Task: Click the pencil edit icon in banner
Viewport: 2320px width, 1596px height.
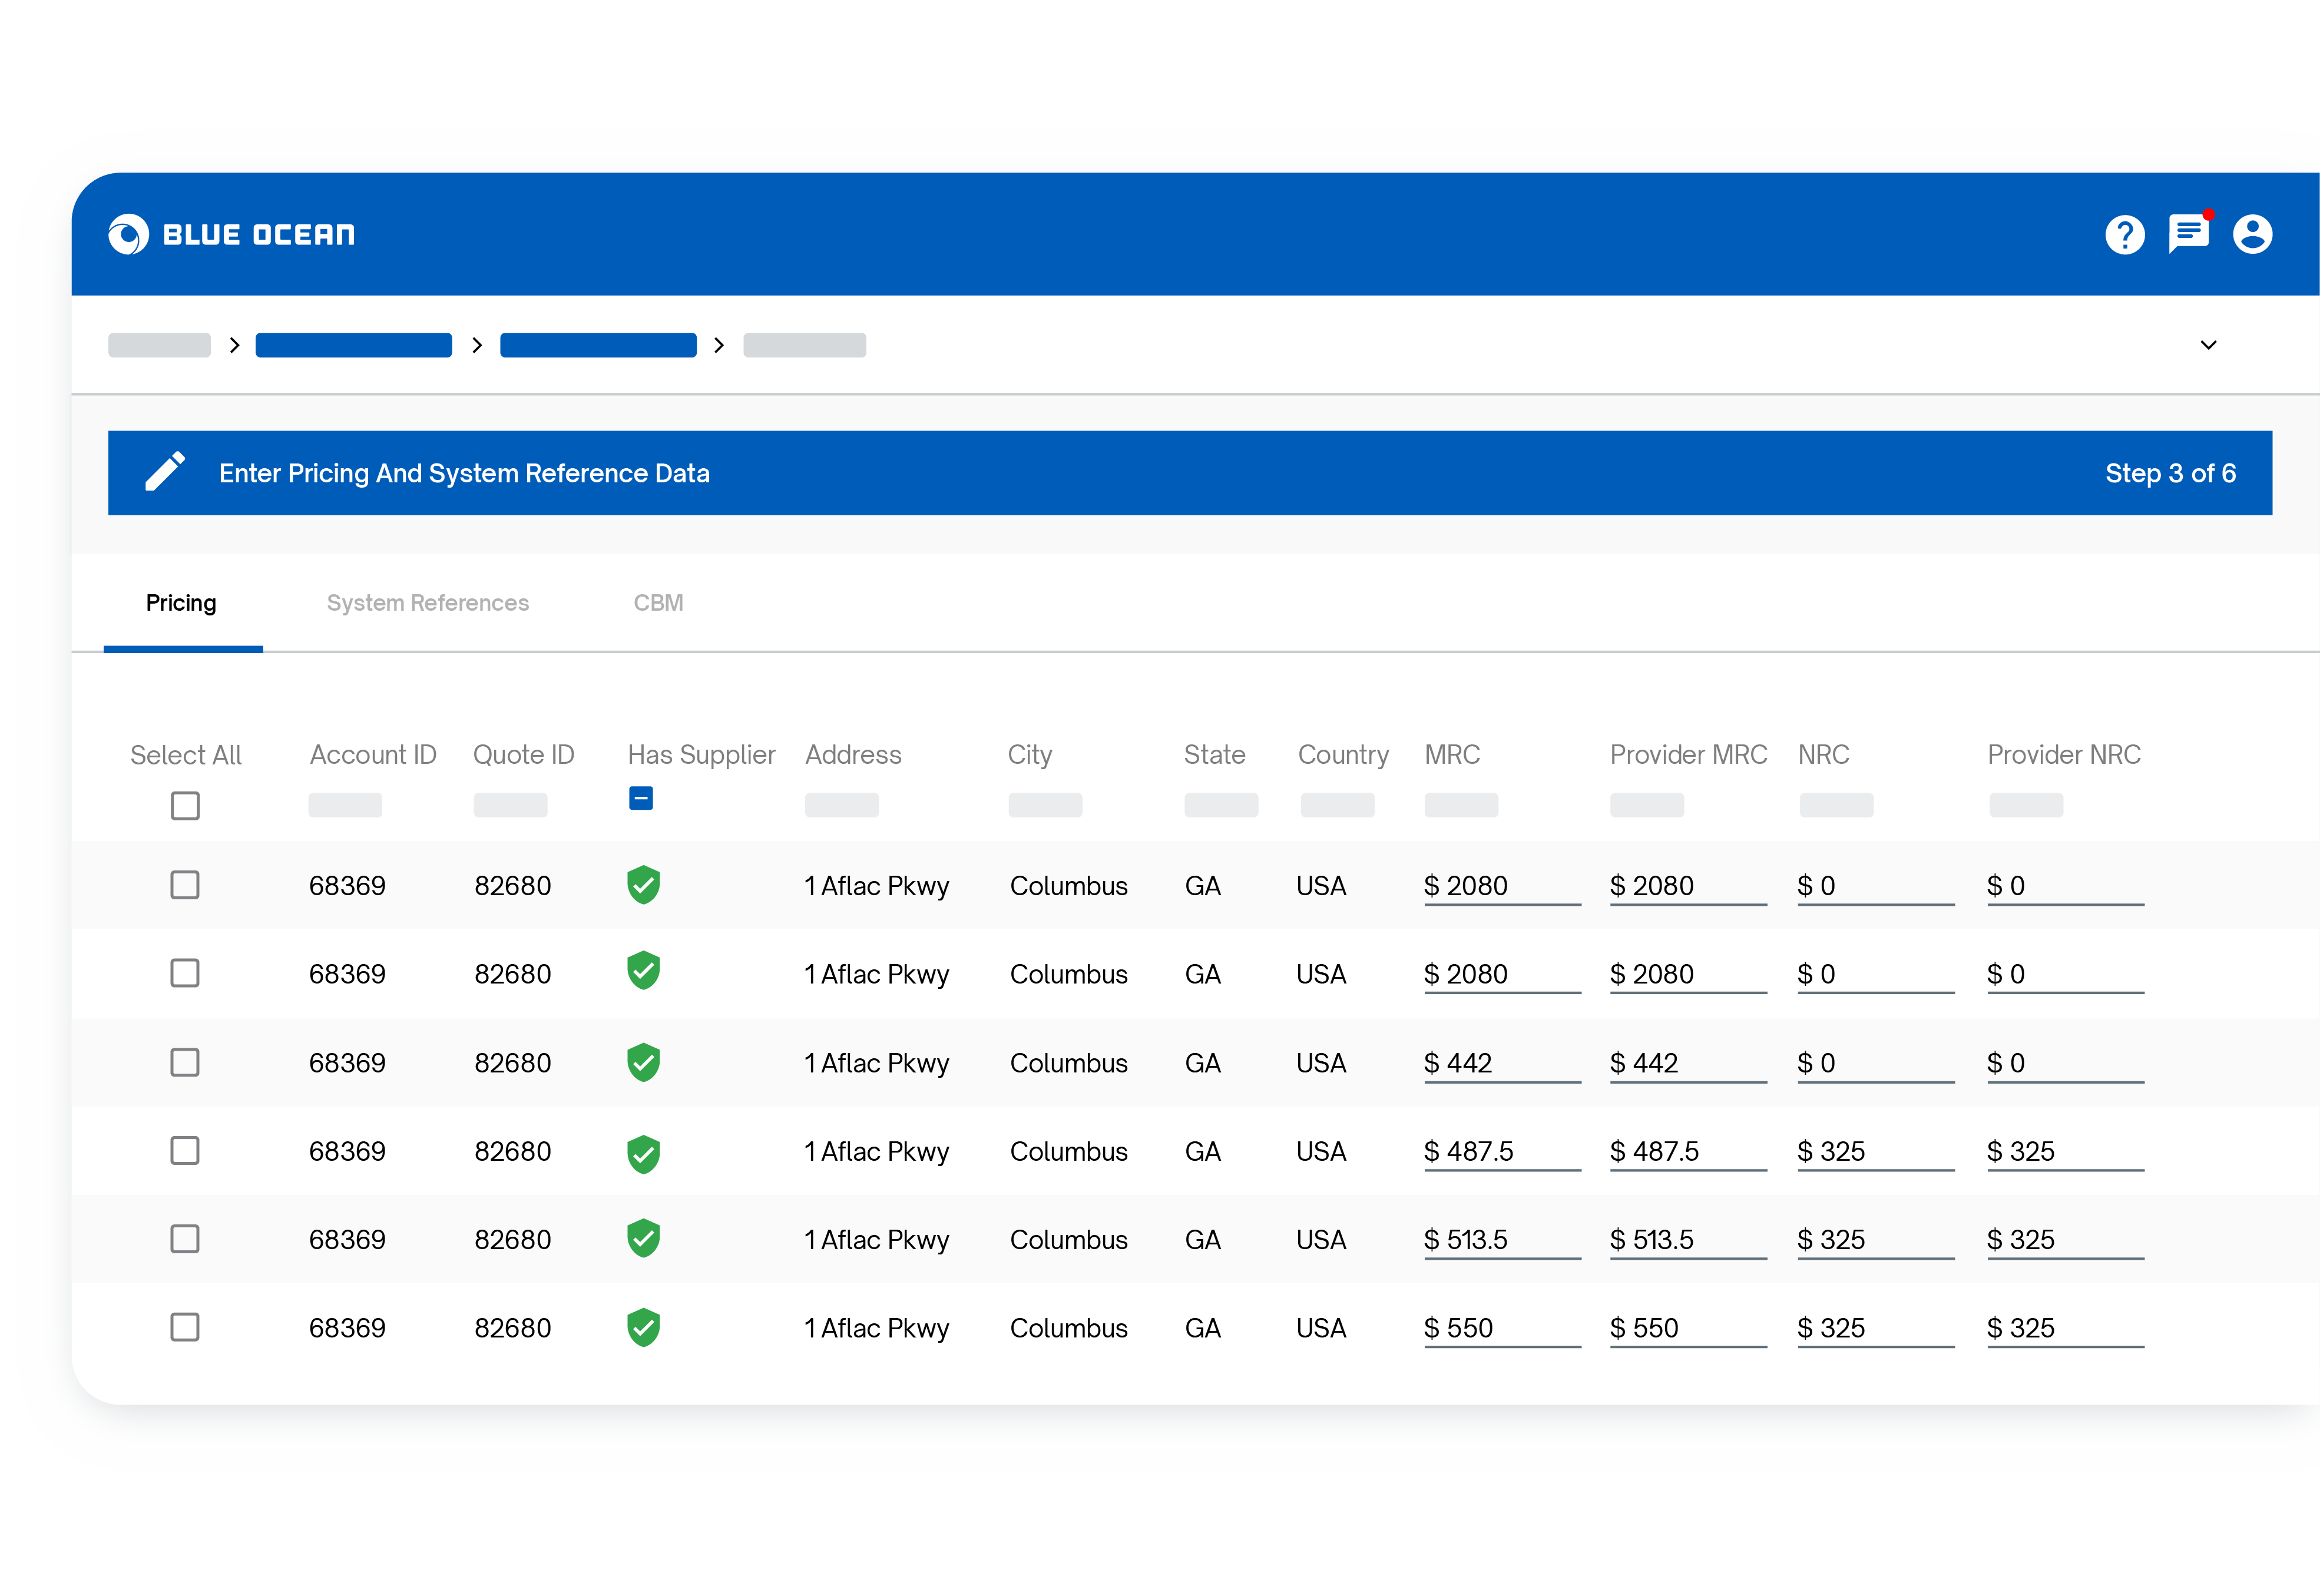Action: pyautogui.click(x=165, y=472)
